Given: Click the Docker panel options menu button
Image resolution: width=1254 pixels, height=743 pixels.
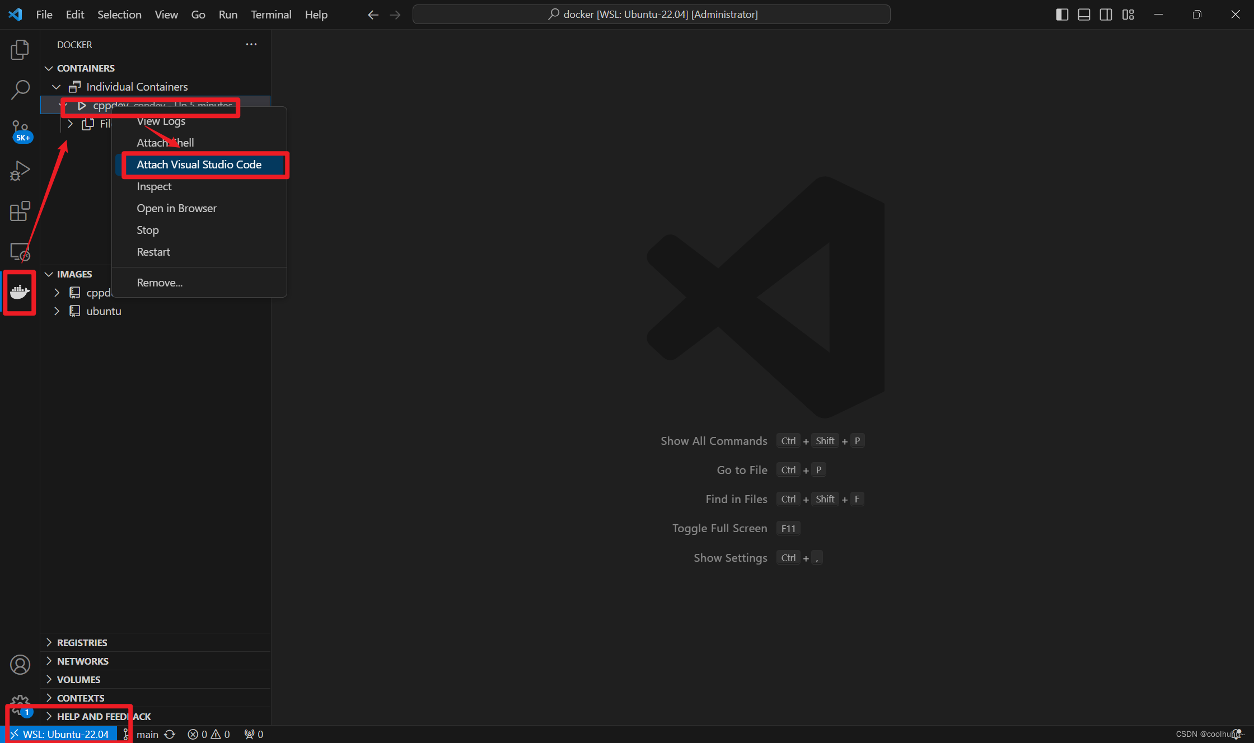Looking at the screenshot, I should tap(251, 44).
